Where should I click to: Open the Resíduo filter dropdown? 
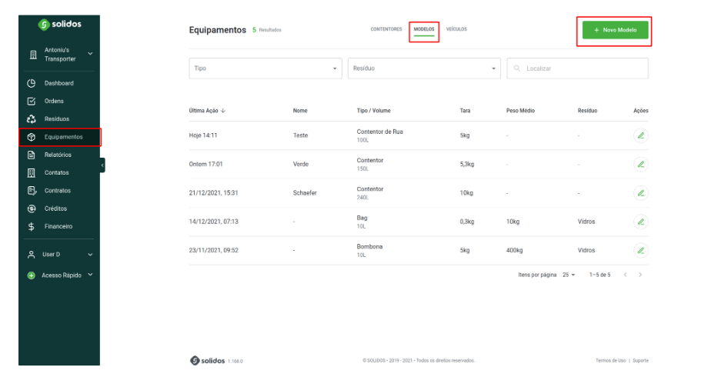424,68
